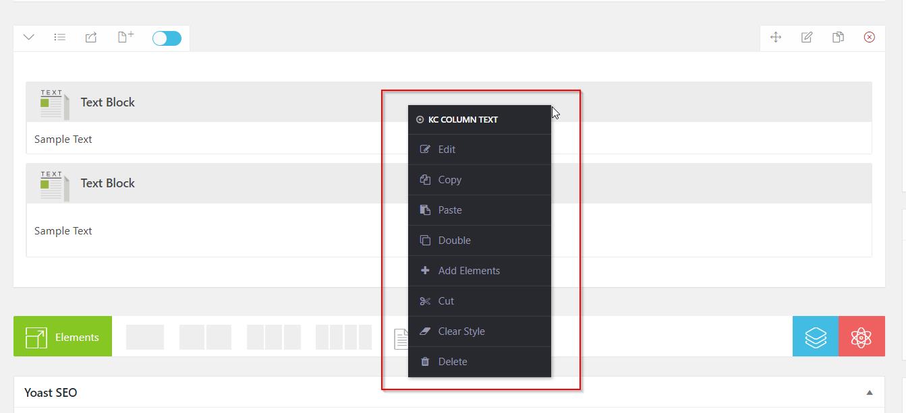This screenshot has width=906, height=413.
Task: Choose Edit from the context menu
Action: point(480,150)
